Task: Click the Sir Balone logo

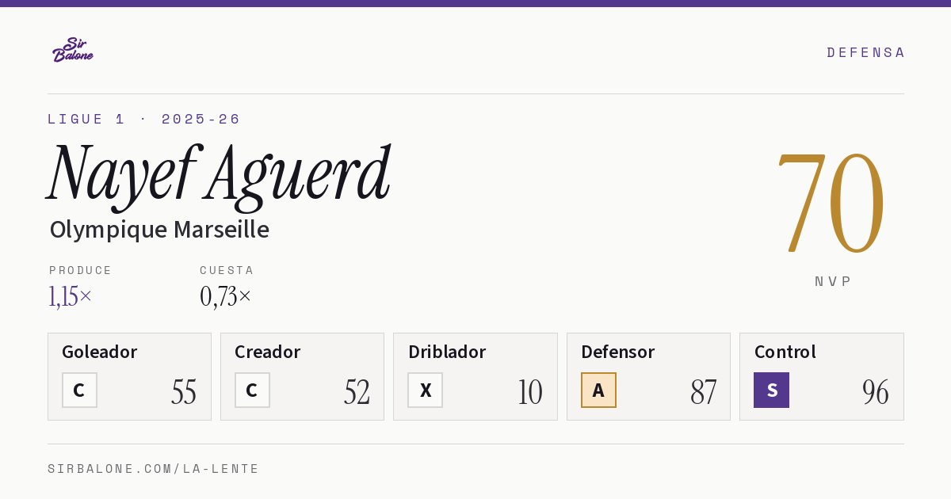Action: click(73, 50)
